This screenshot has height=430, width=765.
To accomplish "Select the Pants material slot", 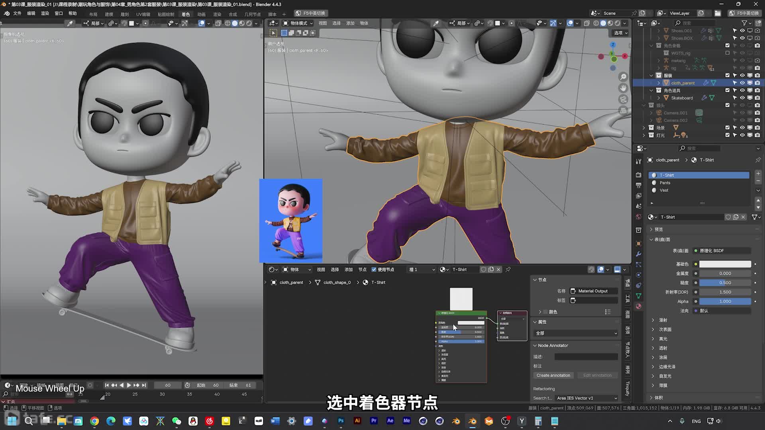I will 699,183.
